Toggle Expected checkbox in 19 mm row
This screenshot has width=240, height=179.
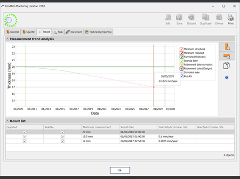(x=24, y=141)
